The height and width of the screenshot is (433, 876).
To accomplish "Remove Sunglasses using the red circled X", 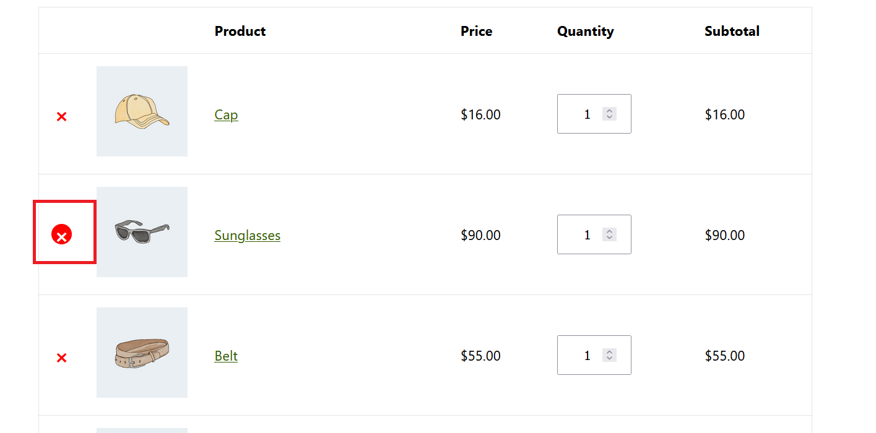I will (61, 235).
